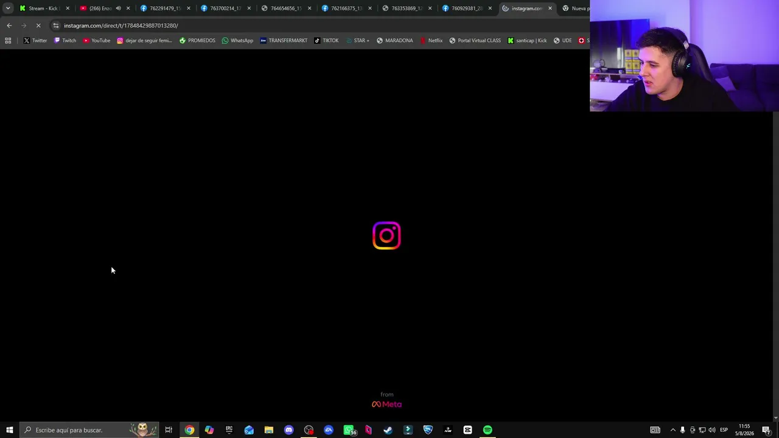
Task: Switch to the 762166375 Facebook tab
Action: (347, 9)
